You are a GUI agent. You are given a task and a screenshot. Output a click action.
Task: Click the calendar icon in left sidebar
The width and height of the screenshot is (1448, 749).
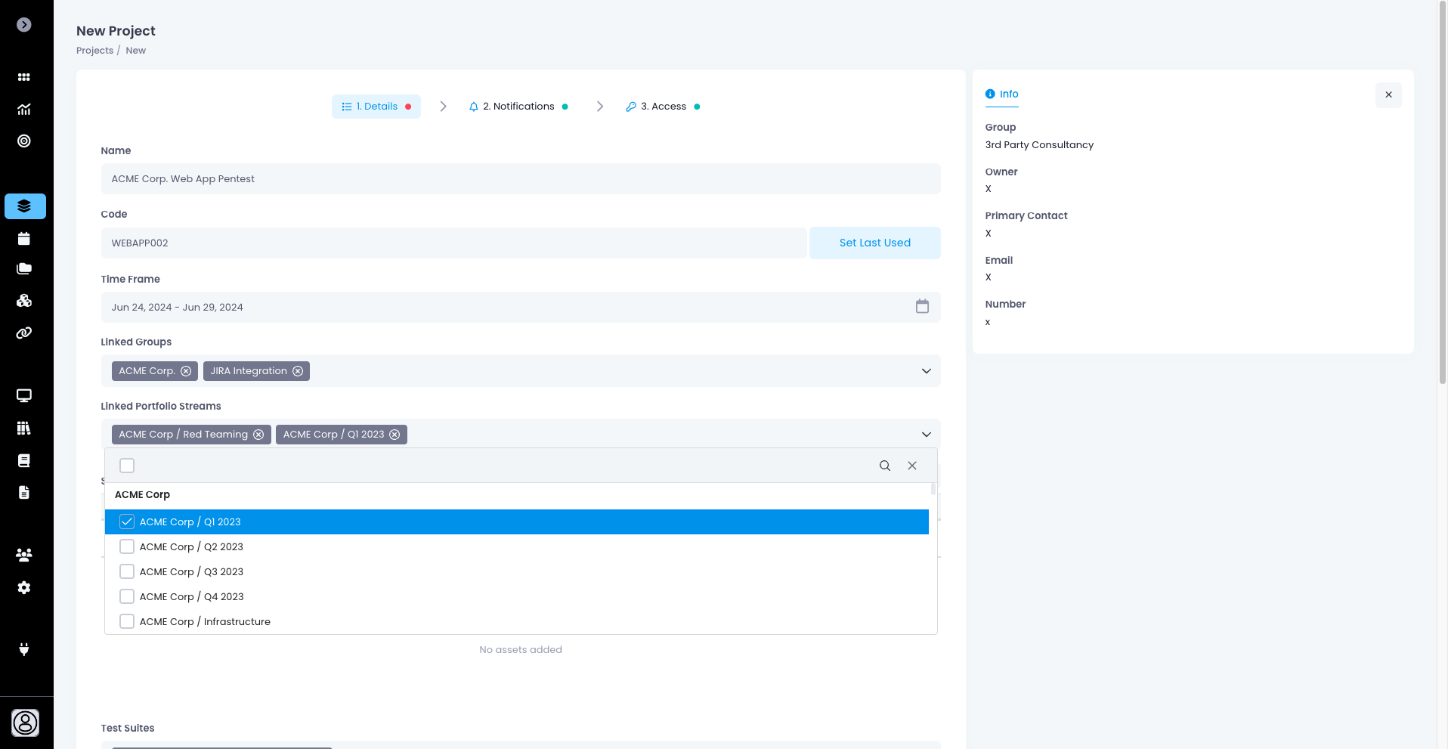coord(24,239)
